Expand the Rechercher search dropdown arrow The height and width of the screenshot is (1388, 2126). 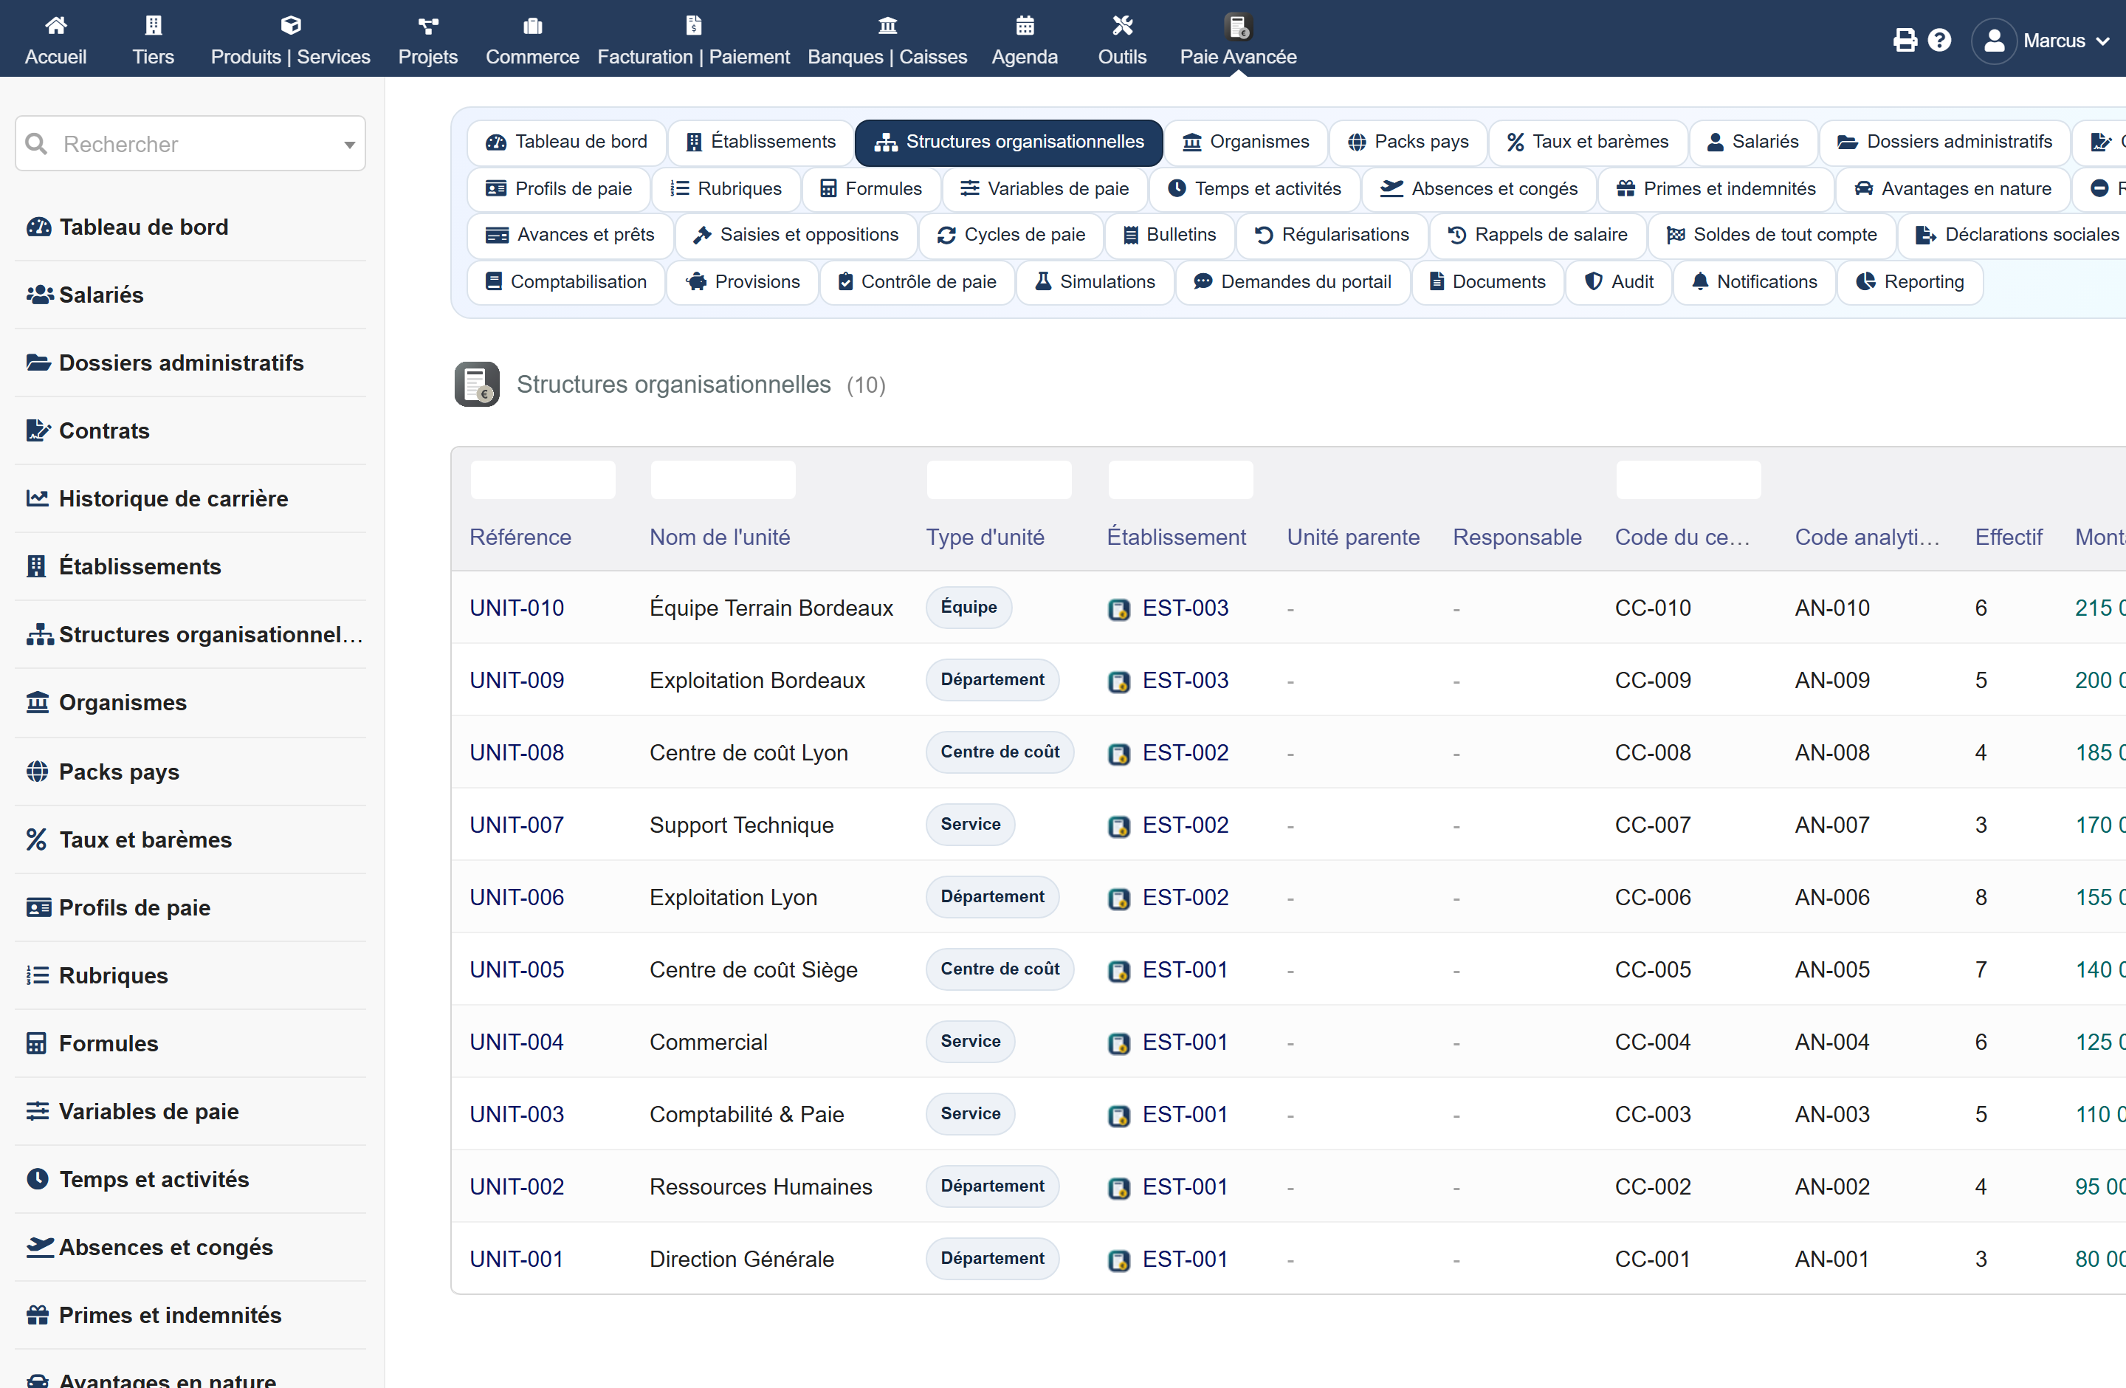[x=349, y=145]
